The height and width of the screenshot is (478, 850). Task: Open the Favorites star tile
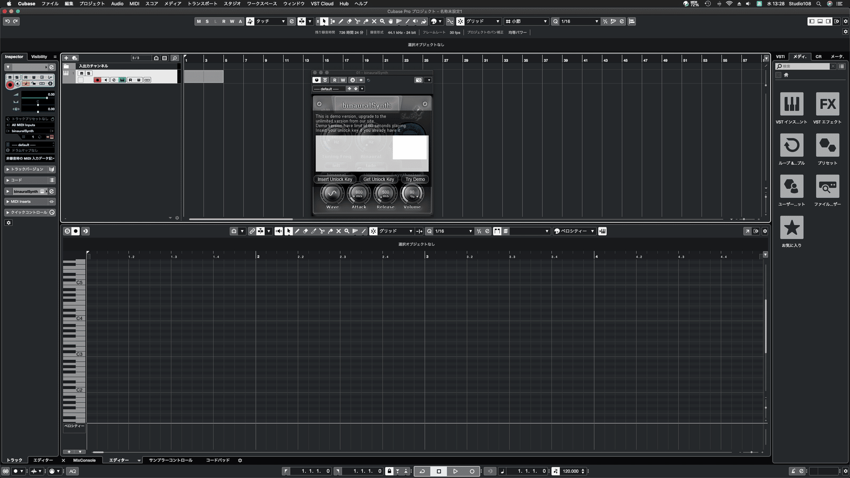coord(792,227)
